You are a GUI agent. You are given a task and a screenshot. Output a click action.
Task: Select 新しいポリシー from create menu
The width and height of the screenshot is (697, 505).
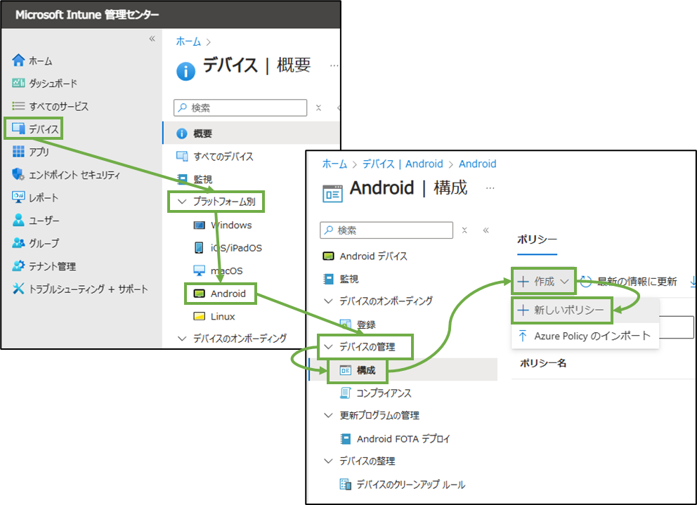point(562,310)
